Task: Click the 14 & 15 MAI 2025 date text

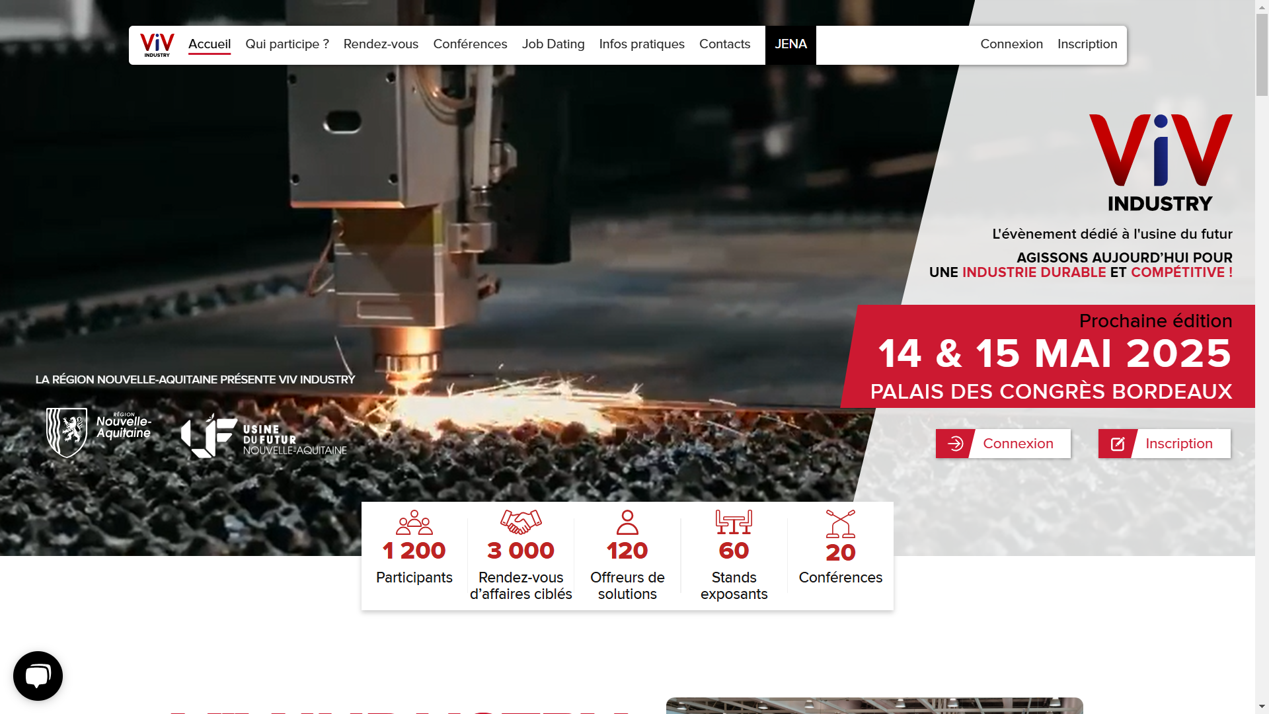Action: (x=1055, y=354)
